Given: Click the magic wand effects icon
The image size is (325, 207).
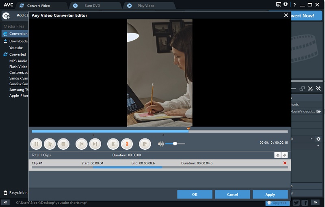Looking at the screenshot, I should coord(318,88).
